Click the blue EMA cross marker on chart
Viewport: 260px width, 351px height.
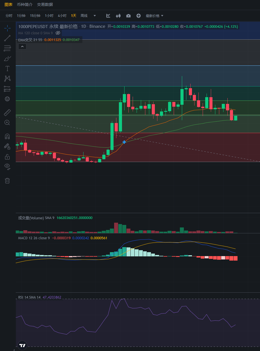tap(124, 142)
